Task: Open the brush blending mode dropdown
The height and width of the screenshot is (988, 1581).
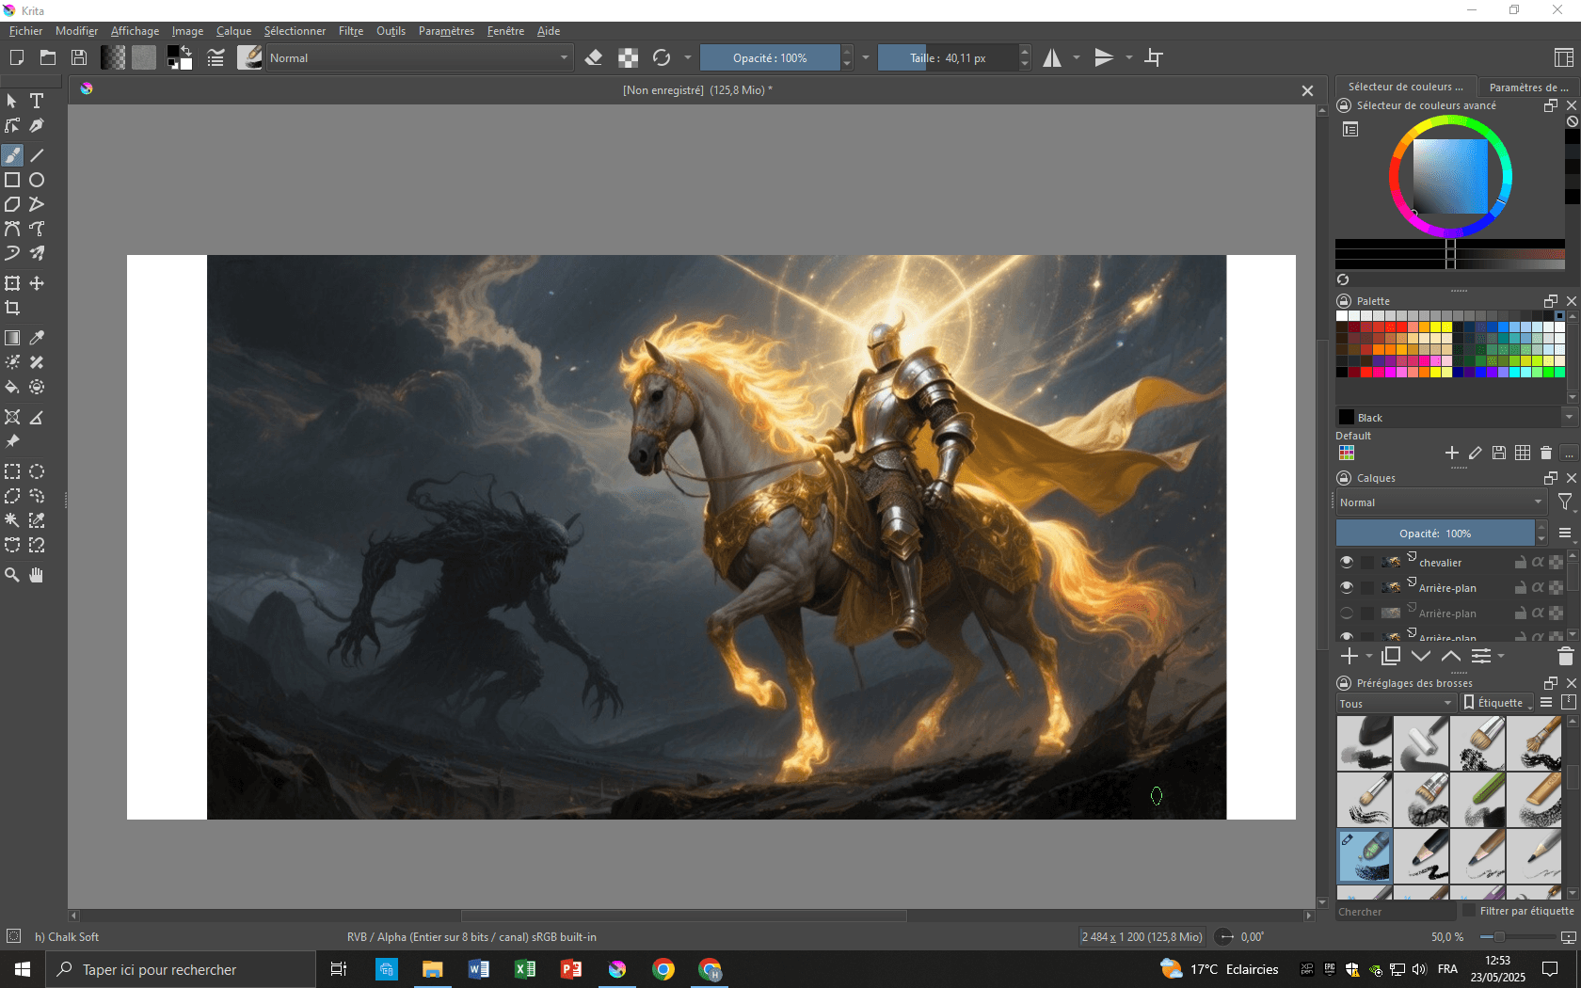Action: tap(419, 57)
